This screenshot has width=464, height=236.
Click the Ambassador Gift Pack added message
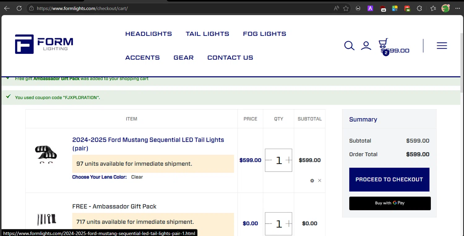point(82,79)
